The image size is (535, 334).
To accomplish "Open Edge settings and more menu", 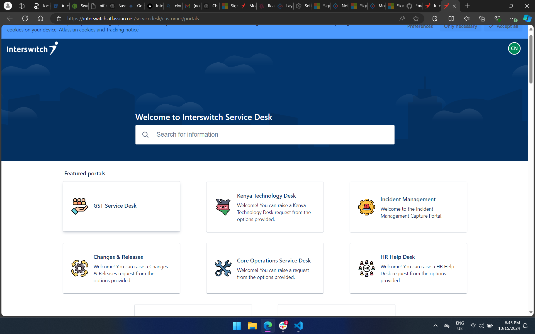I will click(x=512, y=18).
